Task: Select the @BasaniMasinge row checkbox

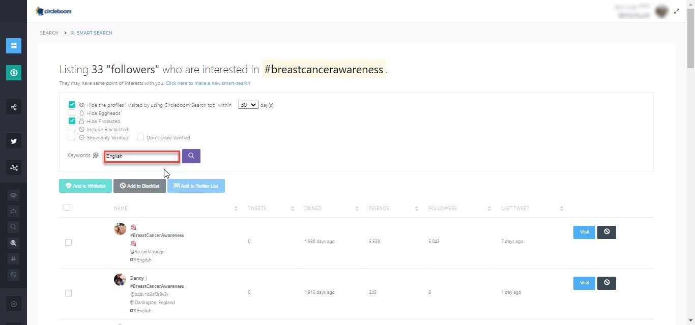Action: (68, 243)
